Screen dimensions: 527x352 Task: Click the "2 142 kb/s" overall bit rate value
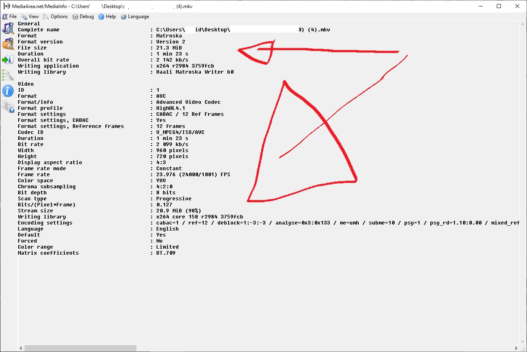172,60
